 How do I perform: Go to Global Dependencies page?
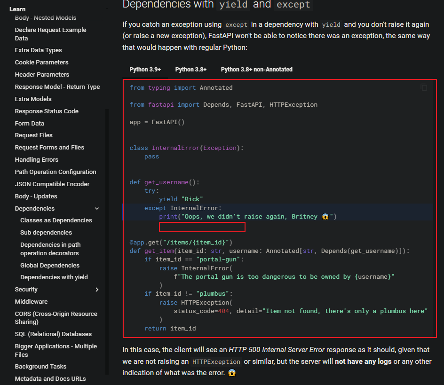pyautogui.click(x=50, y=266)
